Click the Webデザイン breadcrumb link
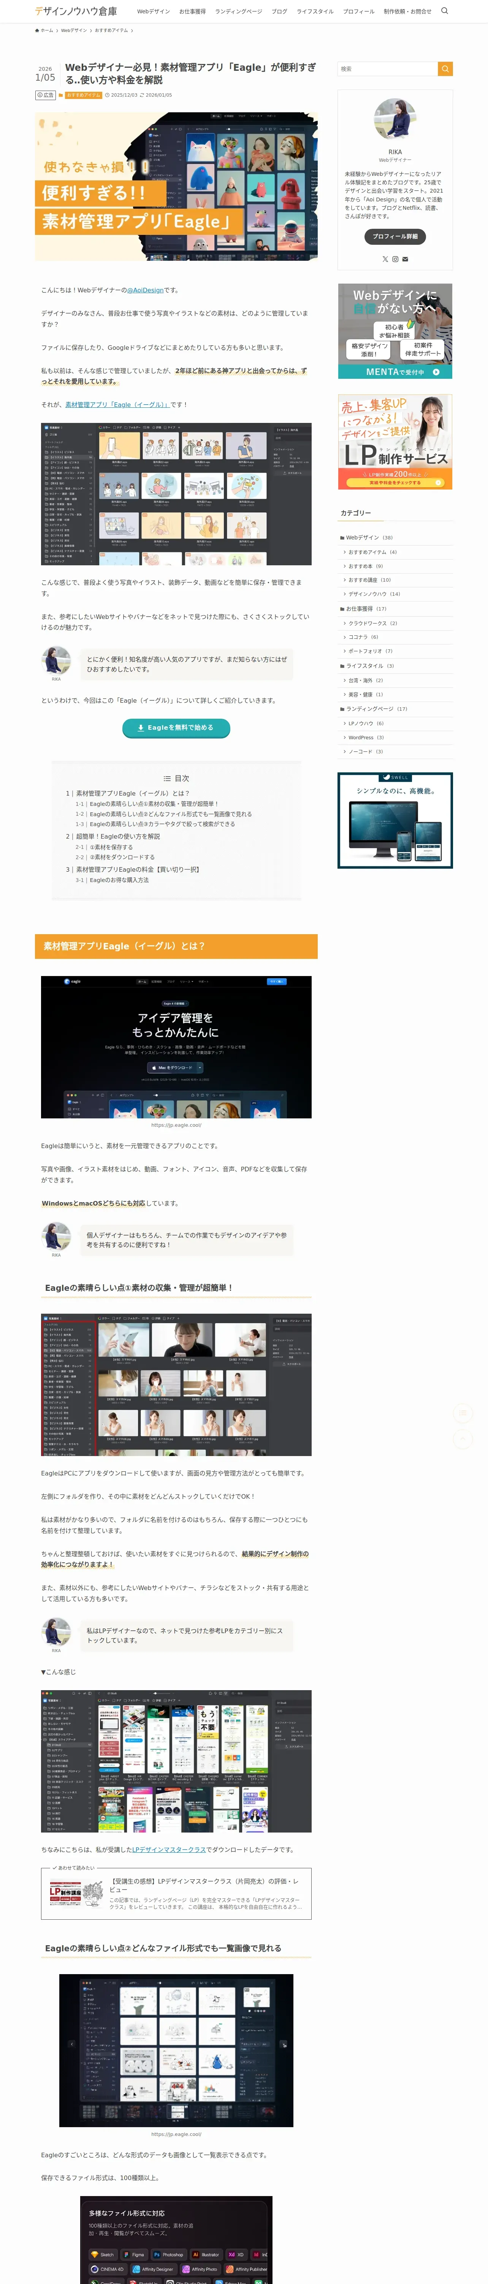488x2284 pixels. [x=73, y=30]
